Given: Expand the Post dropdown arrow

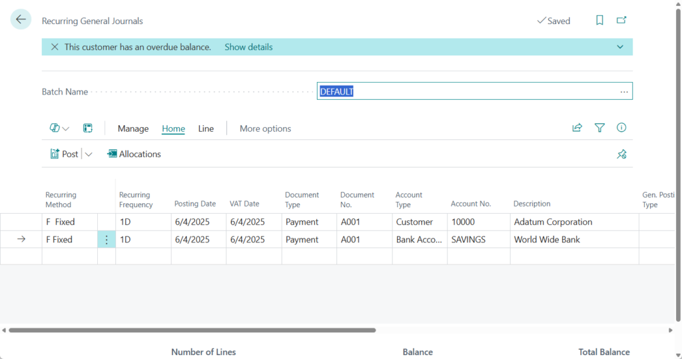Looking at the screenshot, I should pos(89,155).
